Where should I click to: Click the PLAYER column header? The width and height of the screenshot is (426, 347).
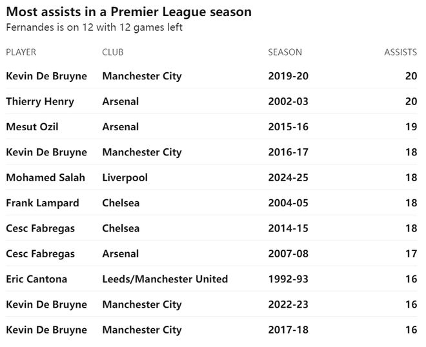pos(21,52)
